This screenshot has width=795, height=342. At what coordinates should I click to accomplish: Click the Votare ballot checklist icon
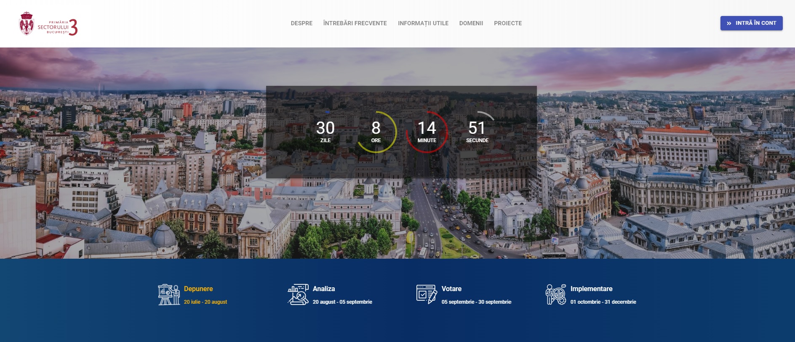pos(427,294)
